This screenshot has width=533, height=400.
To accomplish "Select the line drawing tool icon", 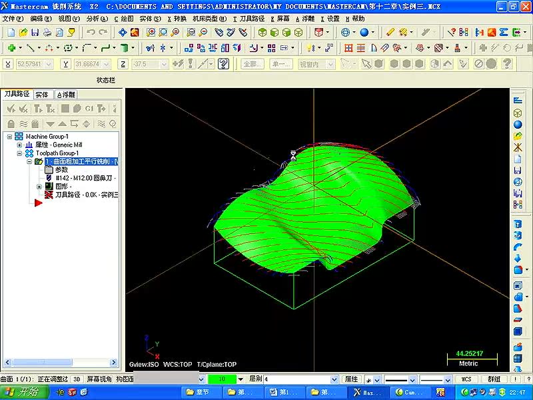I will (x=31, y=48).
